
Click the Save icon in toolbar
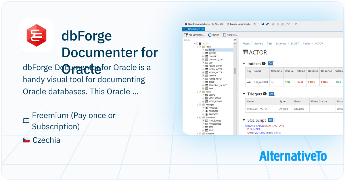(x=263, y=24)
